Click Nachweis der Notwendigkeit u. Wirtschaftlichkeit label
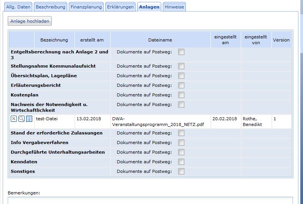Image resolution: width=303 pixels, height=204 pixels. tap(49, 107)
